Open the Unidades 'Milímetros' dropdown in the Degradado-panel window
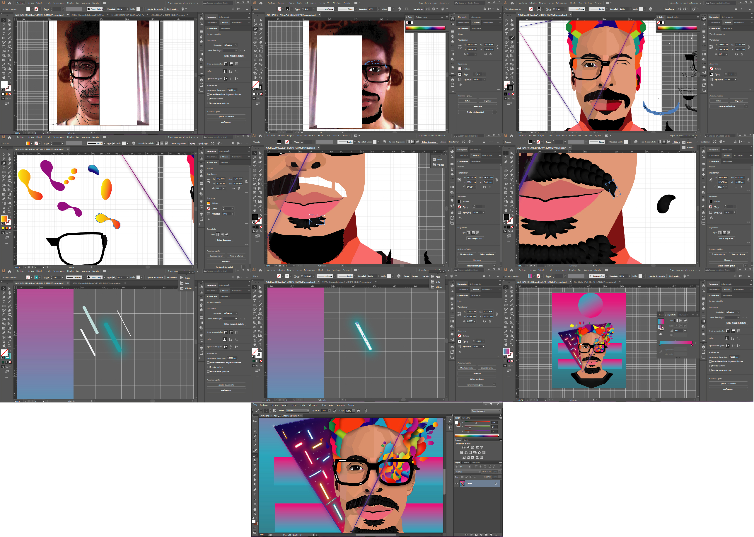 click(732, 312)
